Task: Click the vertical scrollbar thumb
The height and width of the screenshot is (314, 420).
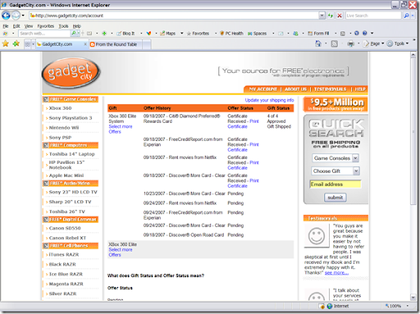Action: tap(413, 131)
